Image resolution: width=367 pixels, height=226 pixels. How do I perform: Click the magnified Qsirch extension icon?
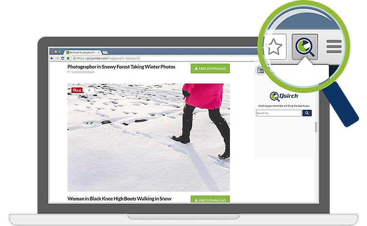click(305, 47)
